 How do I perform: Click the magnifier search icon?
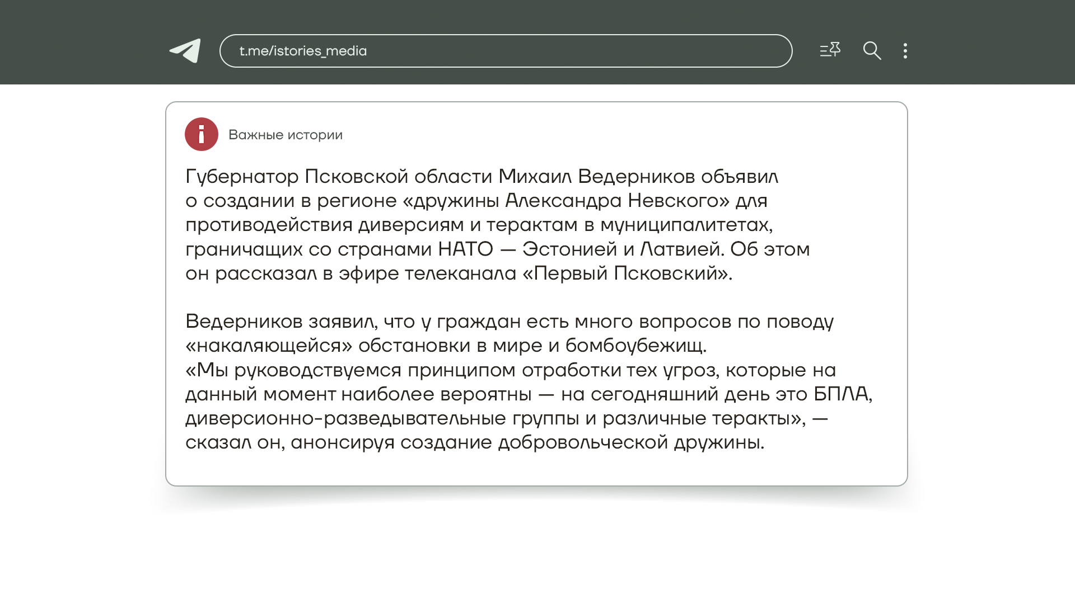click(x=872, y=51)
